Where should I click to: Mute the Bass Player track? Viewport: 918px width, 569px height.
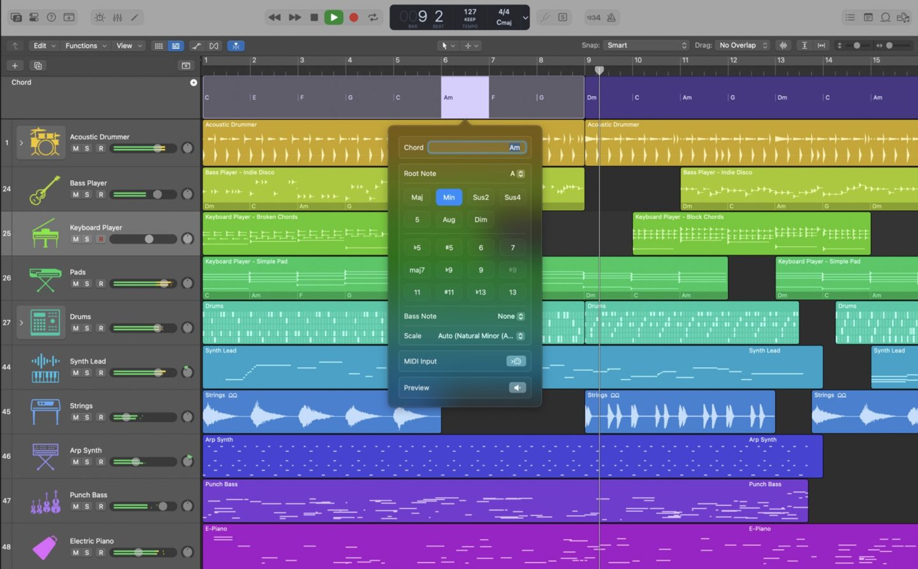point(76,194)
